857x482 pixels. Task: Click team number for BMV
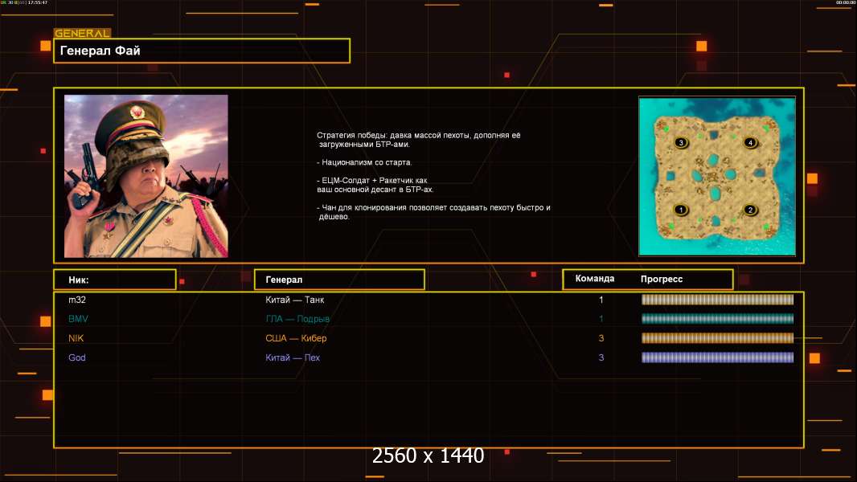pyautogui.click(x=601, y=319)
